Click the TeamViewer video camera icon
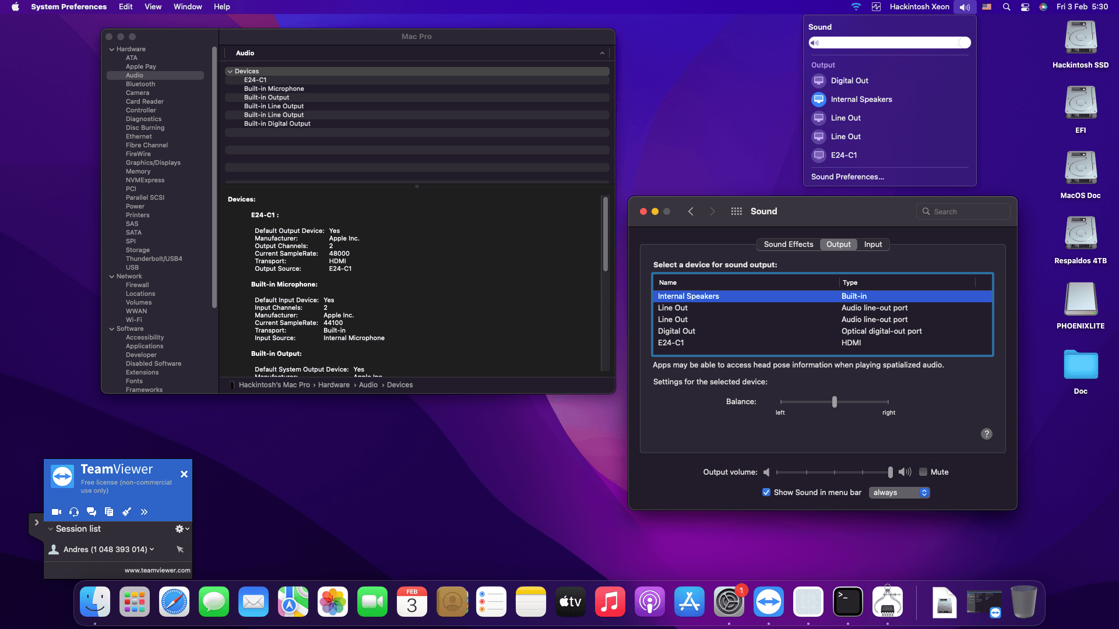The image size is (1119, 629). point(57,512)
